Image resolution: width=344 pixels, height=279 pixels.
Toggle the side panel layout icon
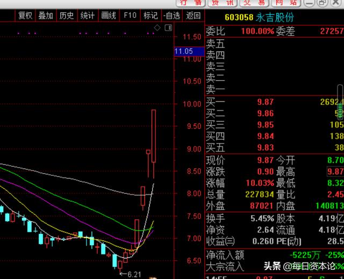[168, 27]
